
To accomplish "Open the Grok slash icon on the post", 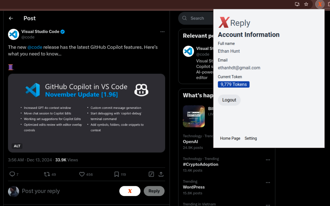I will click(151, 174).
